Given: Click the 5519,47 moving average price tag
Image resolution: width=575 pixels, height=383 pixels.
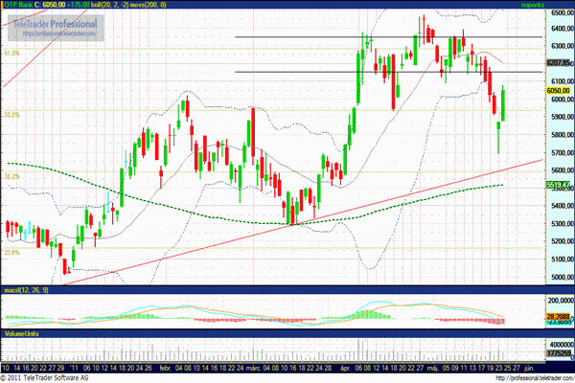Looking at the screenshot, I should pyautogui.click(x=558, y=185).
